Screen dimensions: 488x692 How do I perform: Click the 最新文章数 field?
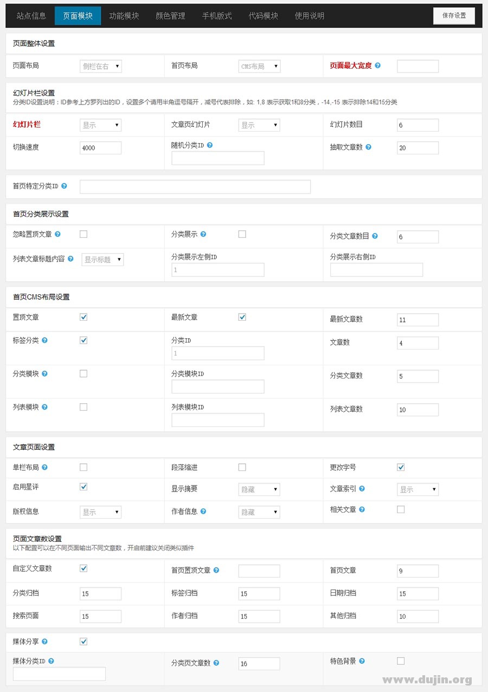tap(418, 320)
